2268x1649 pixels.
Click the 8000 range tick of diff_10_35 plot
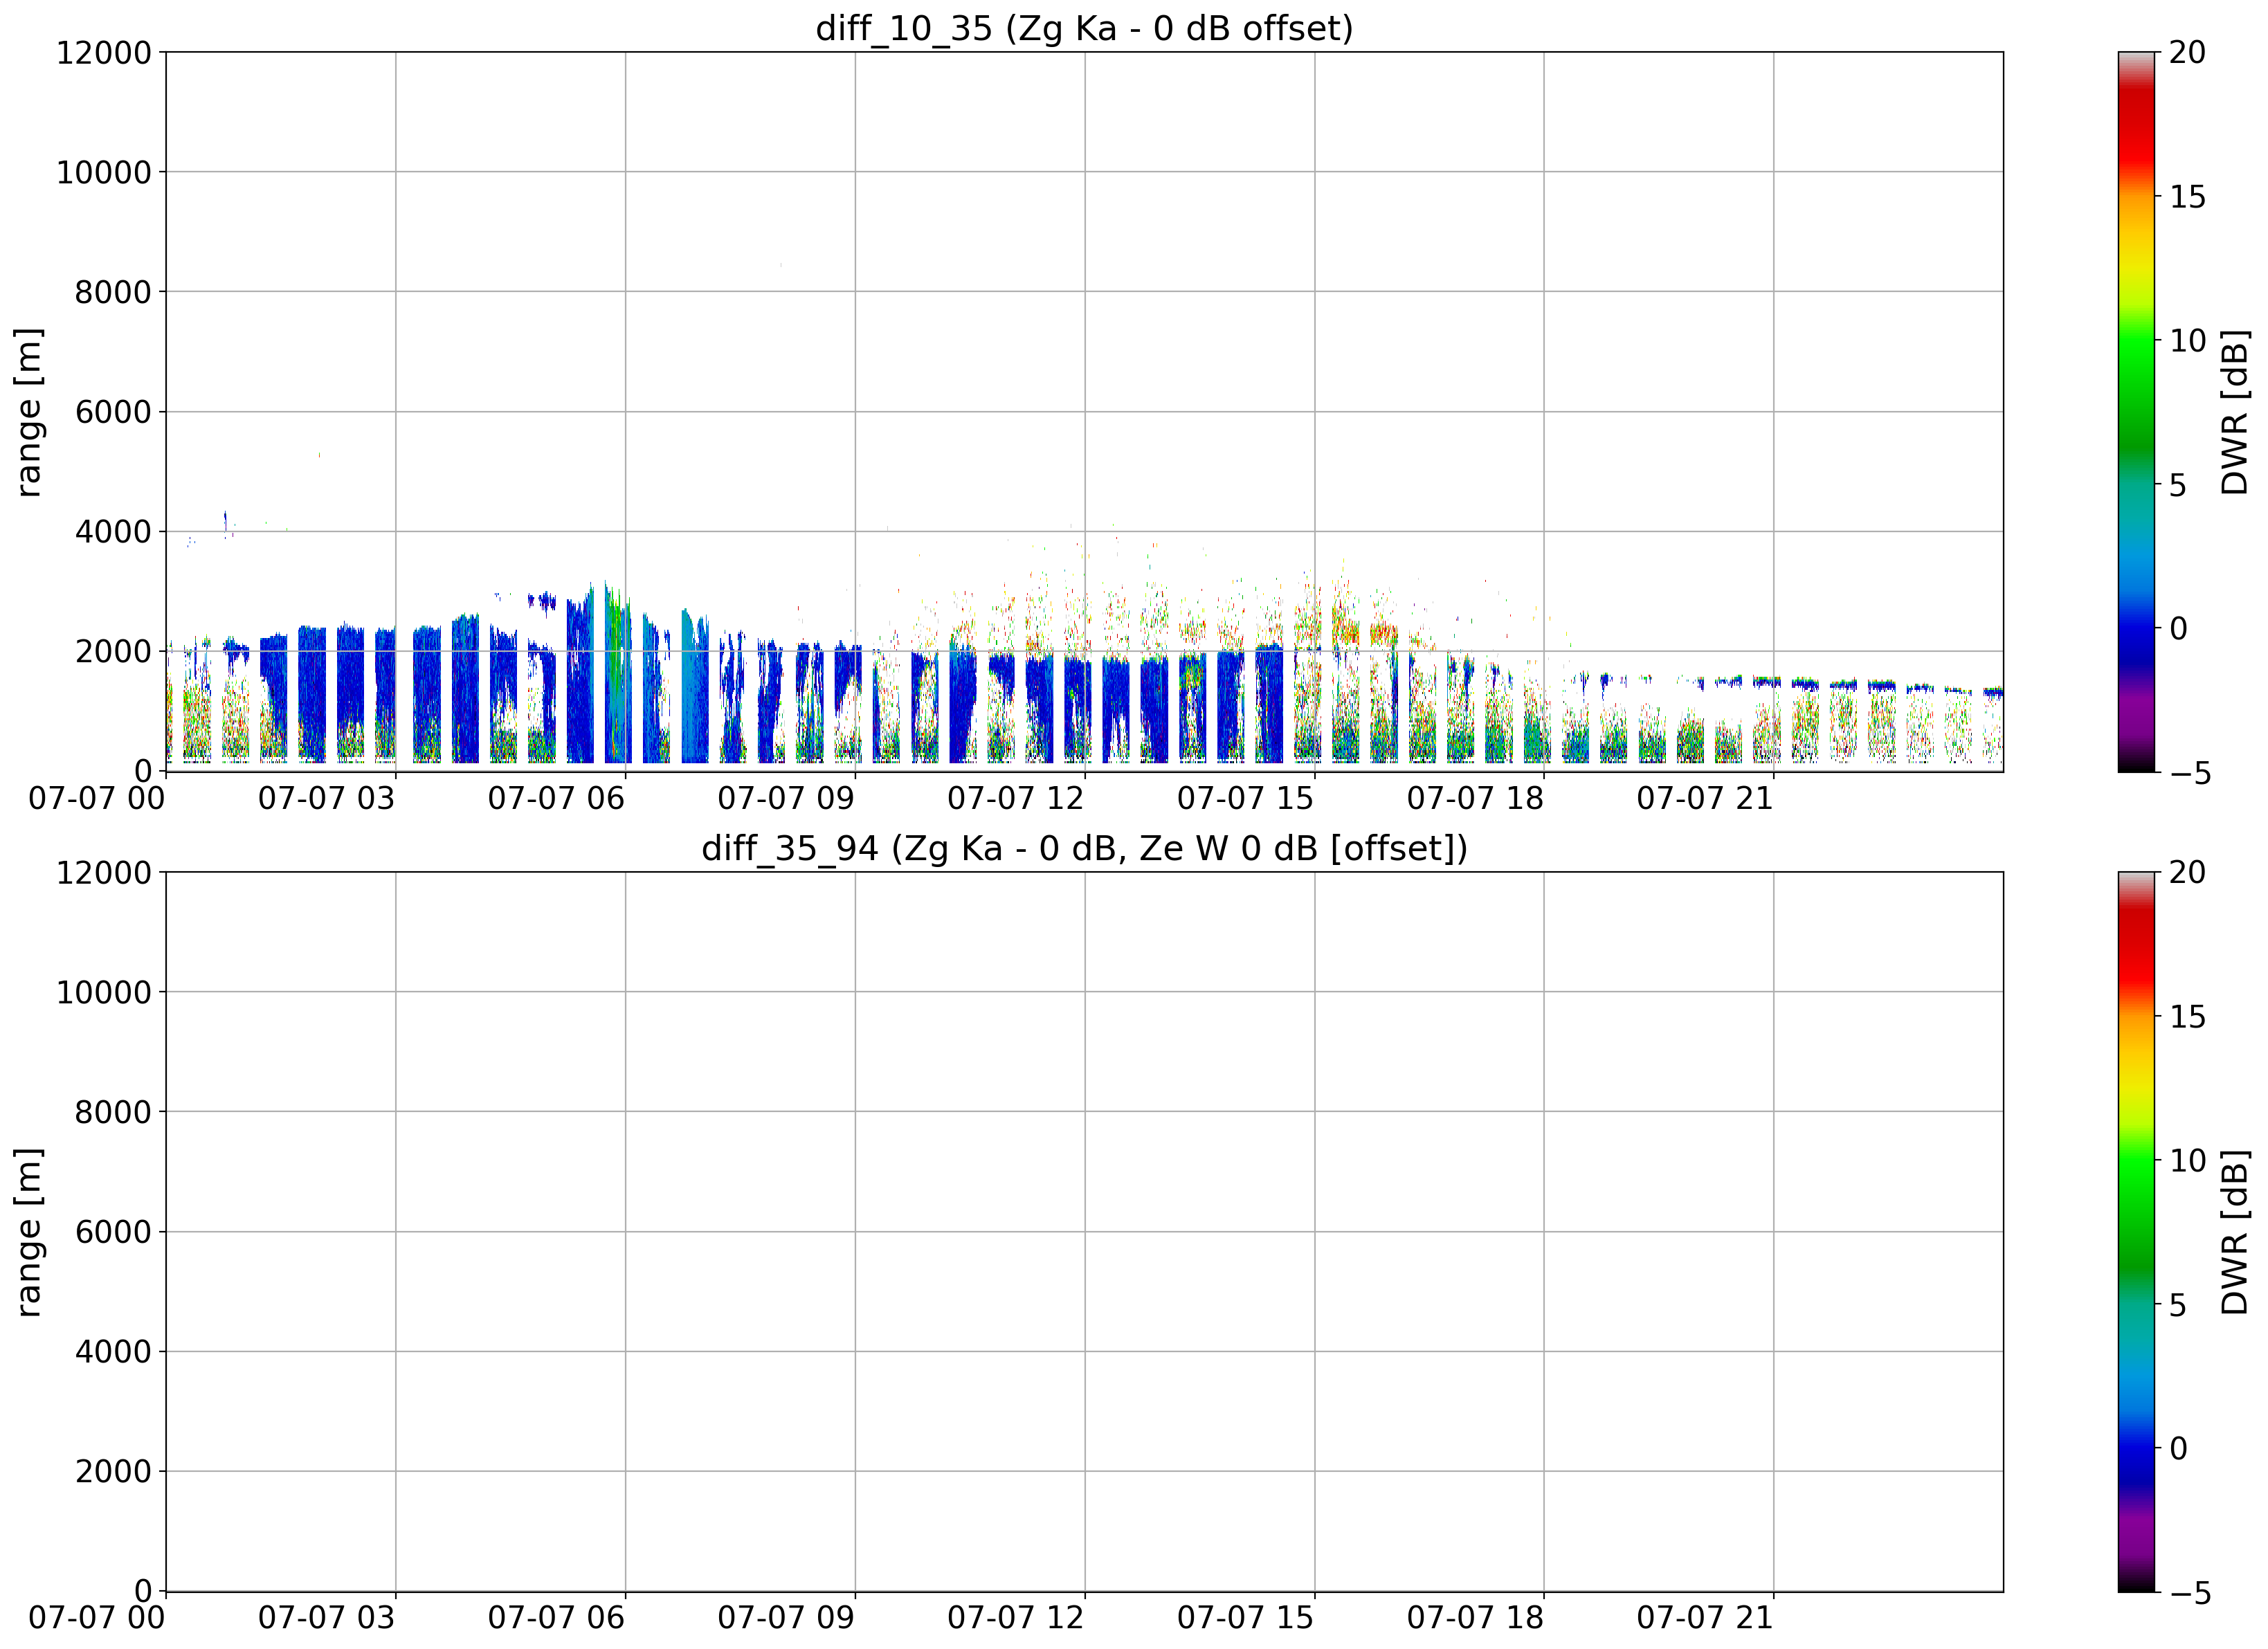point(113,293)
